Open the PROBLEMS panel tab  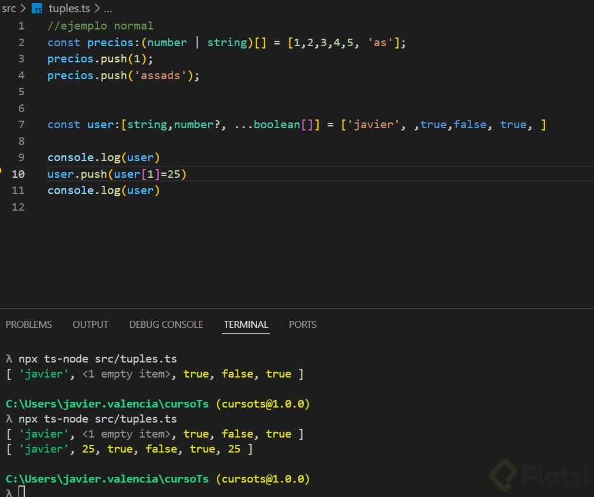(x=29, y=324)
